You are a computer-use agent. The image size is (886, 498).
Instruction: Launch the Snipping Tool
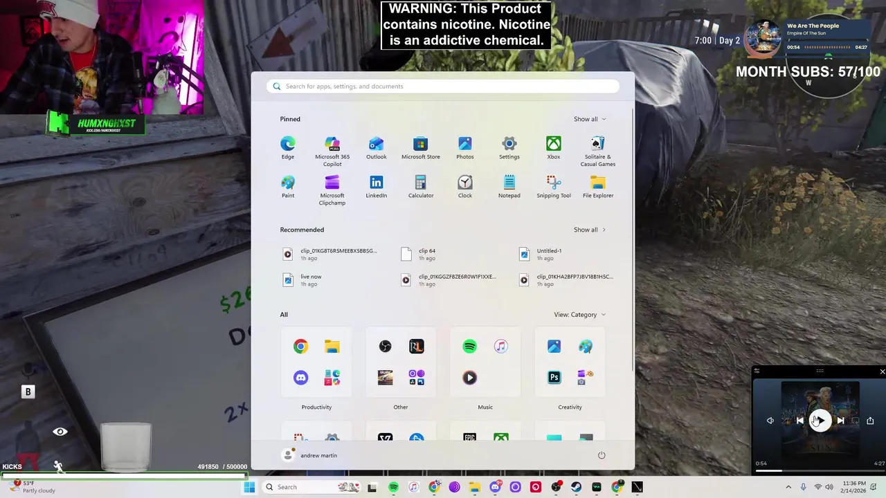point(553,187)
